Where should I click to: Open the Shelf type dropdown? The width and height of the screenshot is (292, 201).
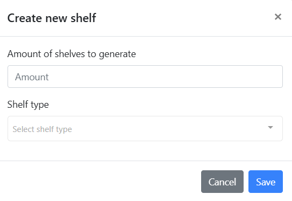pyautogui.click(x=145, y=129)
